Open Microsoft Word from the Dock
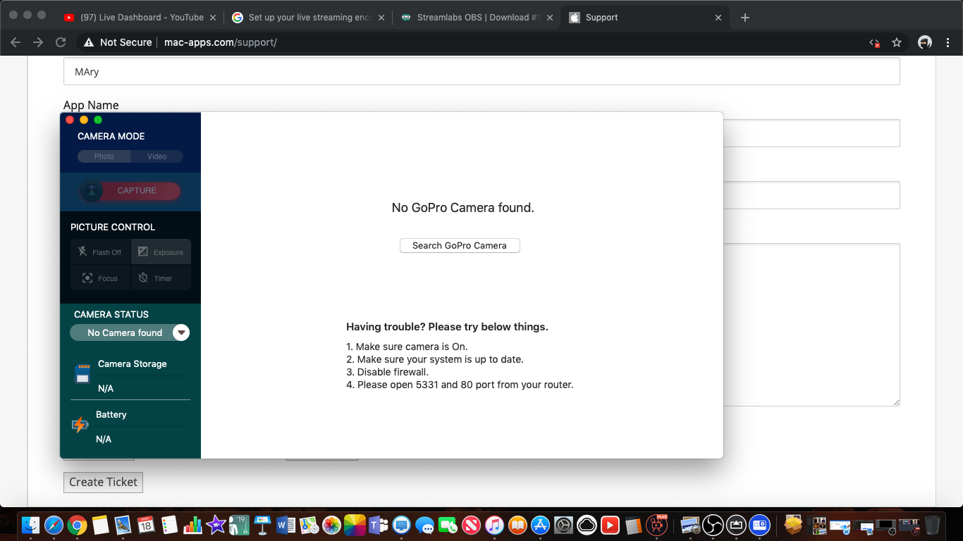963x541 pixels. (286, 524)
